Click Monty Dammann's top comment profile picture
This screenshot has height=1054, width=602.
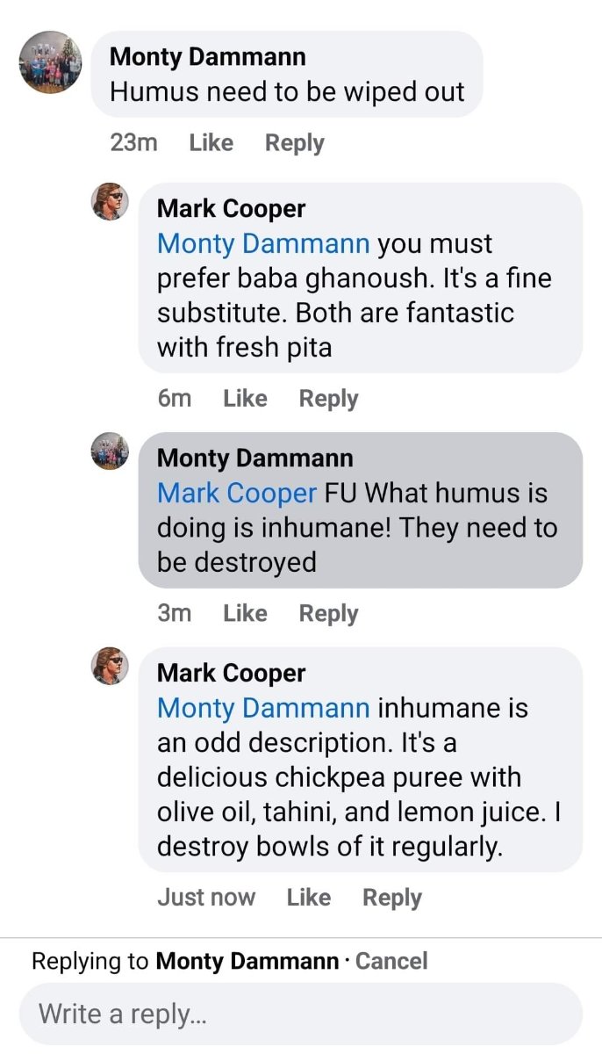(x=50, y=62)
